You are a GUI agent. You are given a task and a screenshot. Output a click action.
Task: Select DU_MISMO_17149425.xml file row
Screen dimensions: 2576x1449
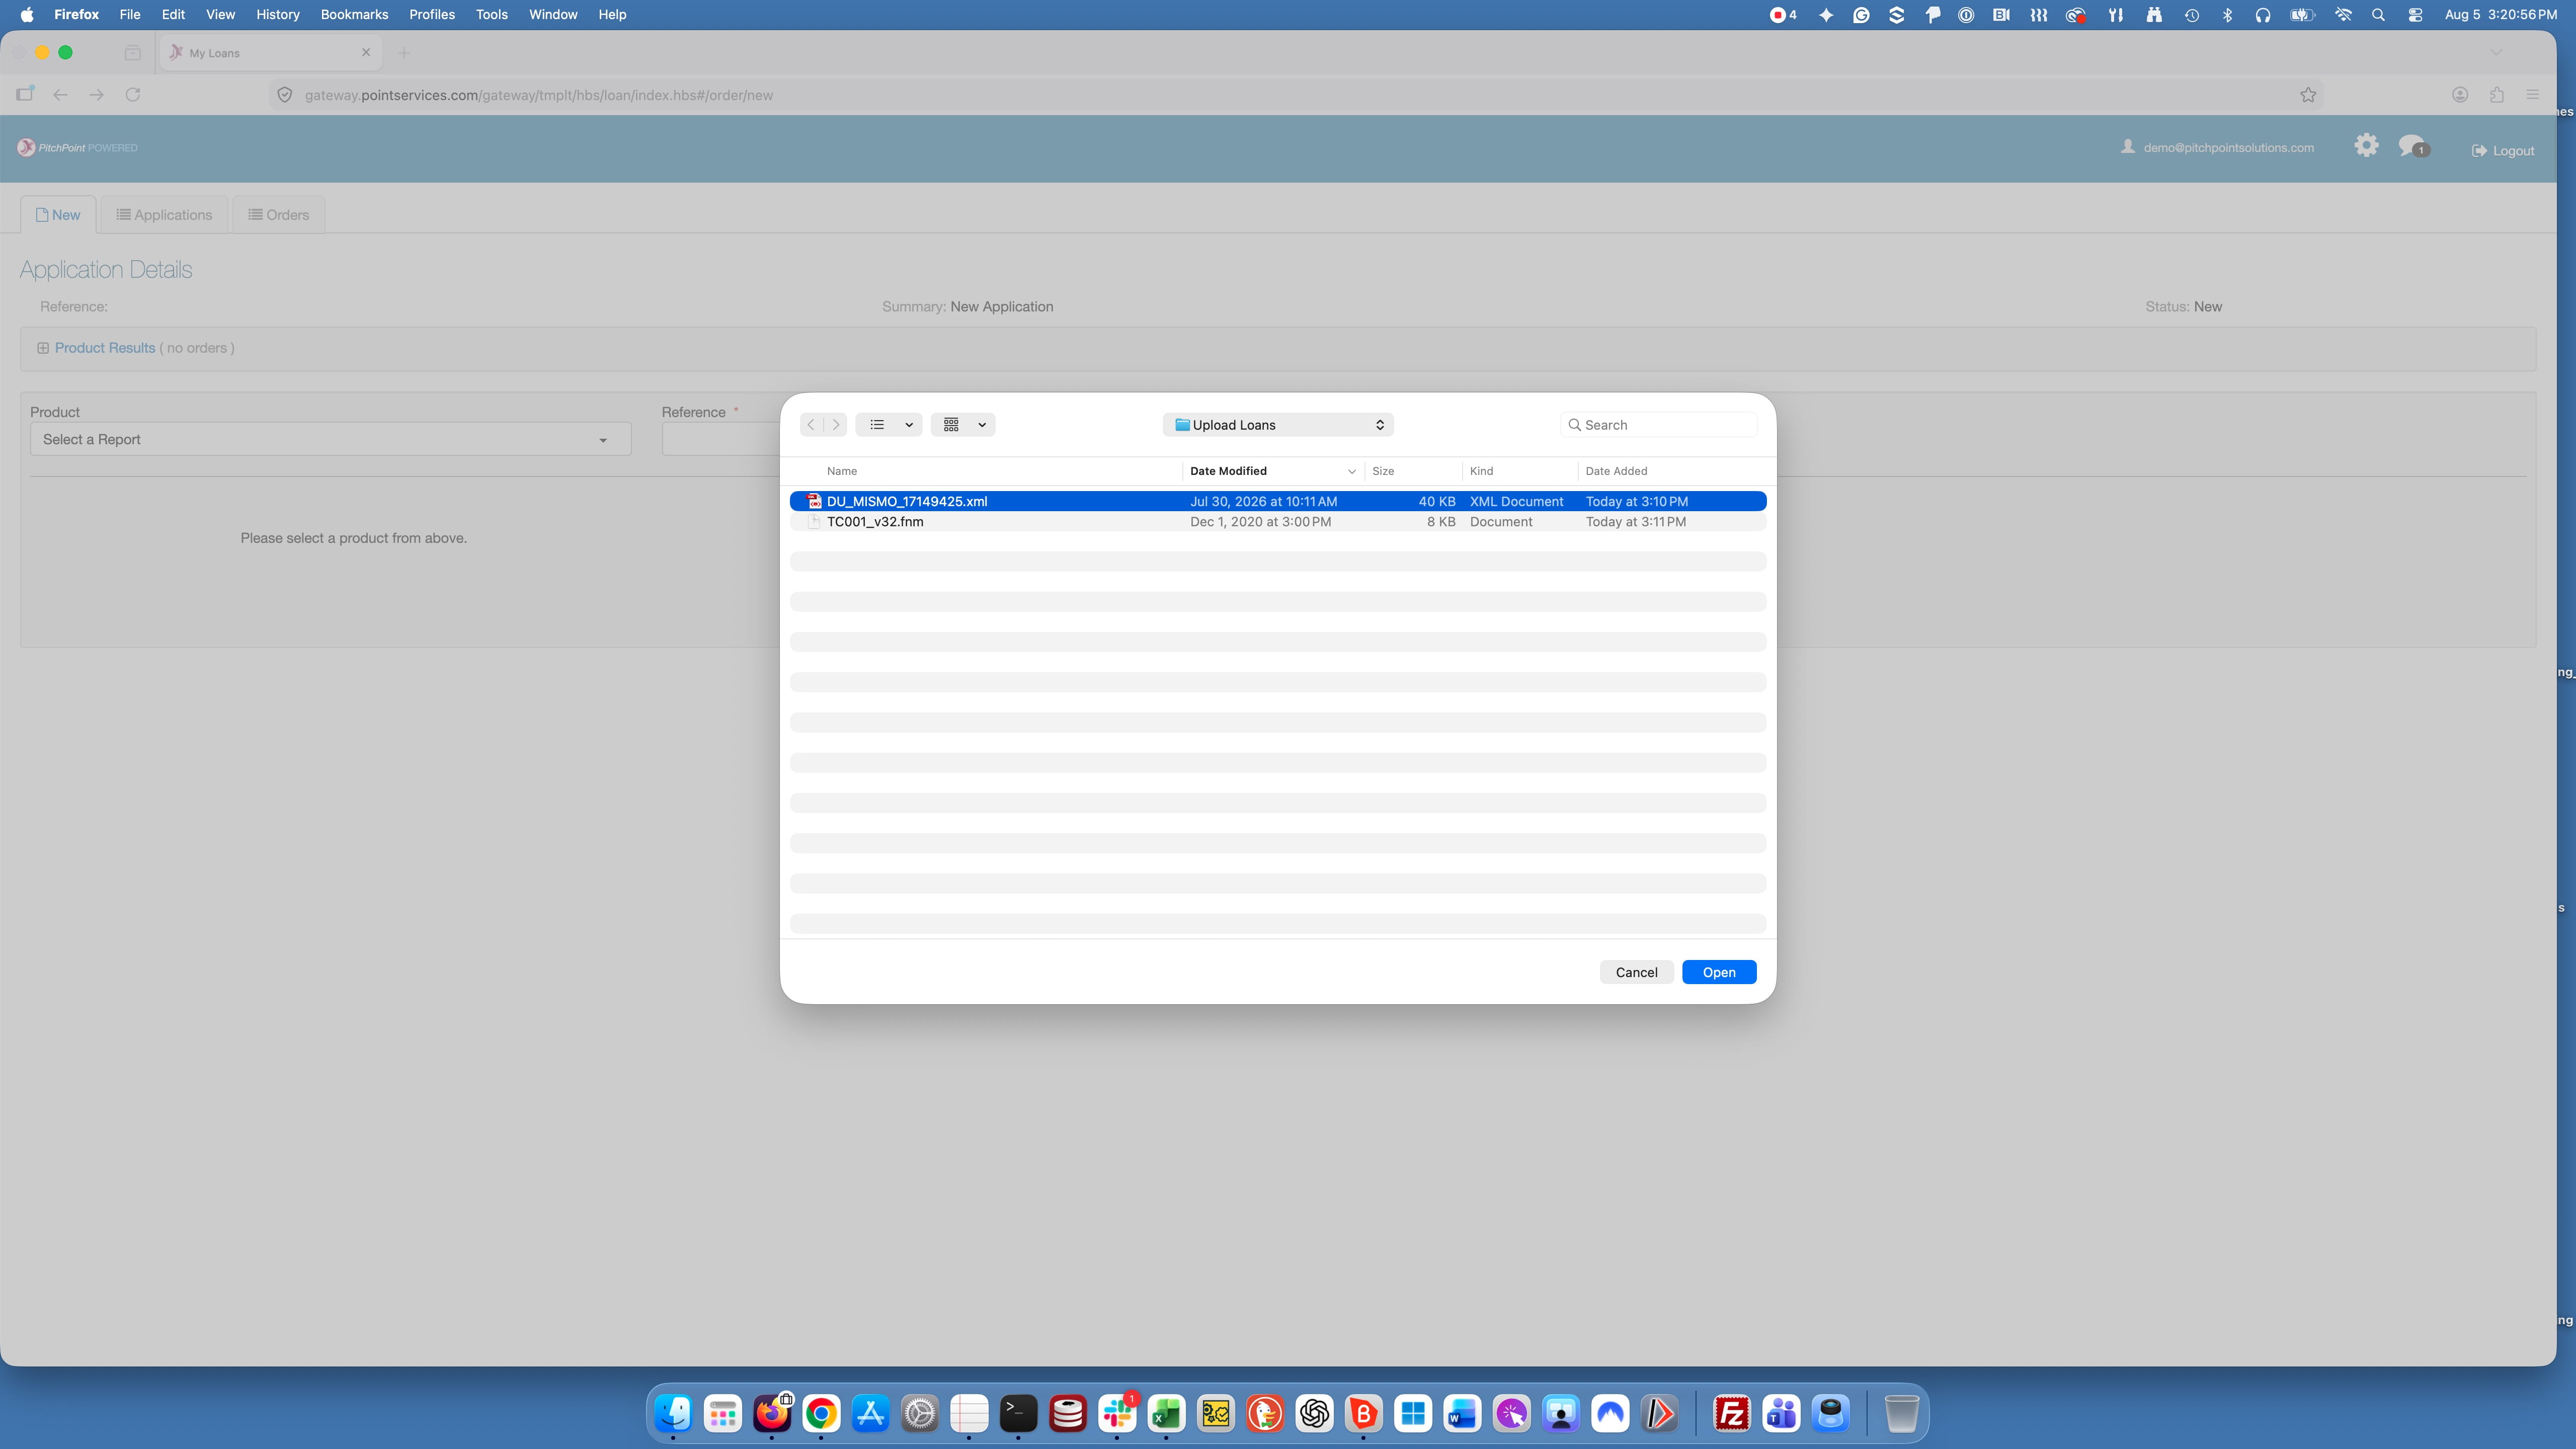(x=1277, y=501)
